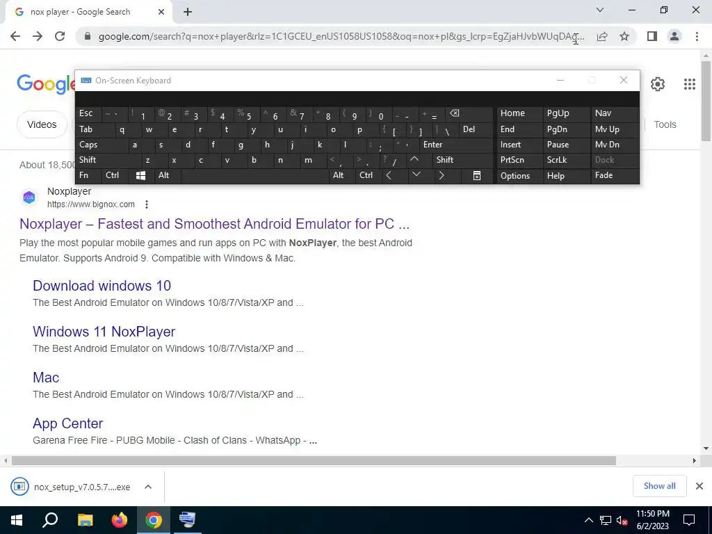Open the Chrome tab search chevron
This screenshot has width=712, height=534.
(600, 10)
